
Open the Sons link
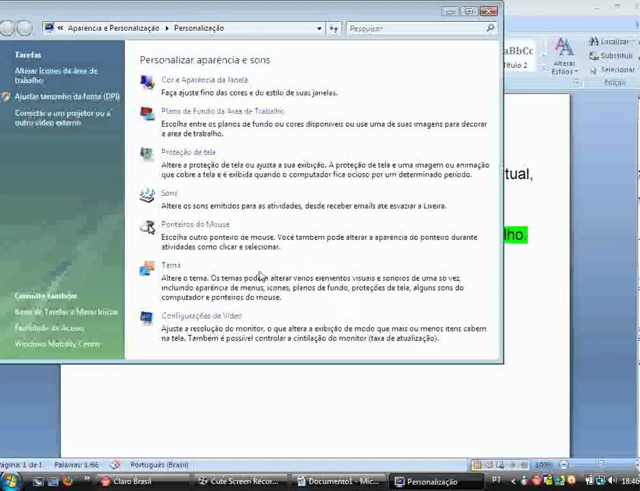click(169, 193)
